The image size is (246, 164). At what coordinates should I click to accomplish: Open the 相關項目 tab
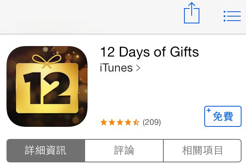coord(202,151)
